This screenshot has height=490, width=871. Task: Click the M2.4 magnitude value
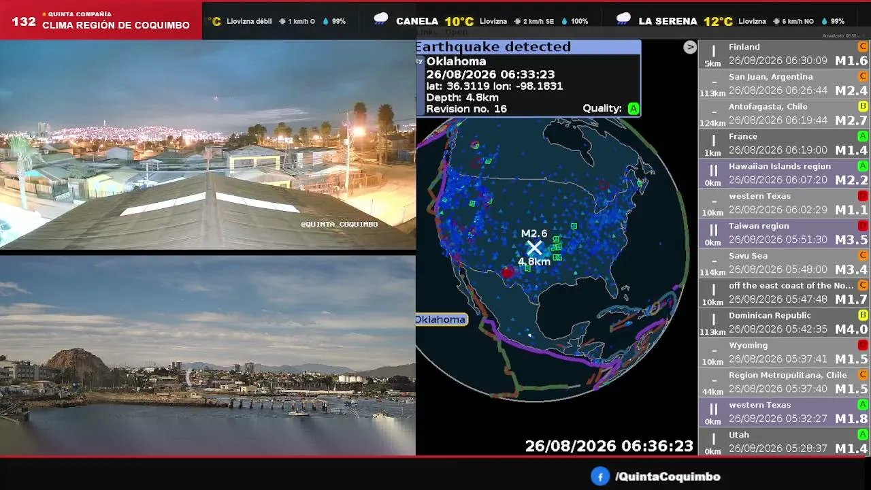click(851, 91)
